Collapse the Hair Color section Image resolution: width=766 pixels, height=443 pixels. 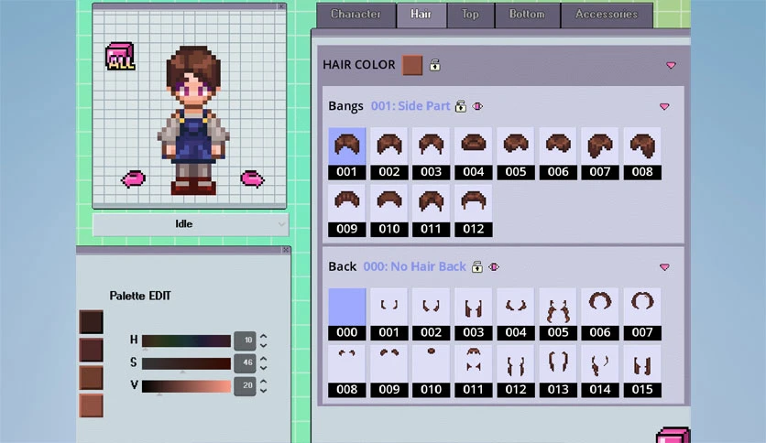[x=671, y=65]
